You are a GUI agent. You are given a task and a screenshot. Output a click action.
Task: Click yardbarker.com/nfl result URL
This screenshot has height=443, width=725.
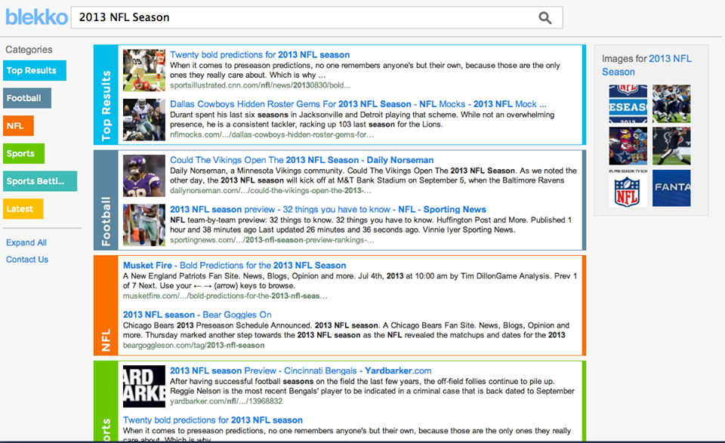point(226,401)
